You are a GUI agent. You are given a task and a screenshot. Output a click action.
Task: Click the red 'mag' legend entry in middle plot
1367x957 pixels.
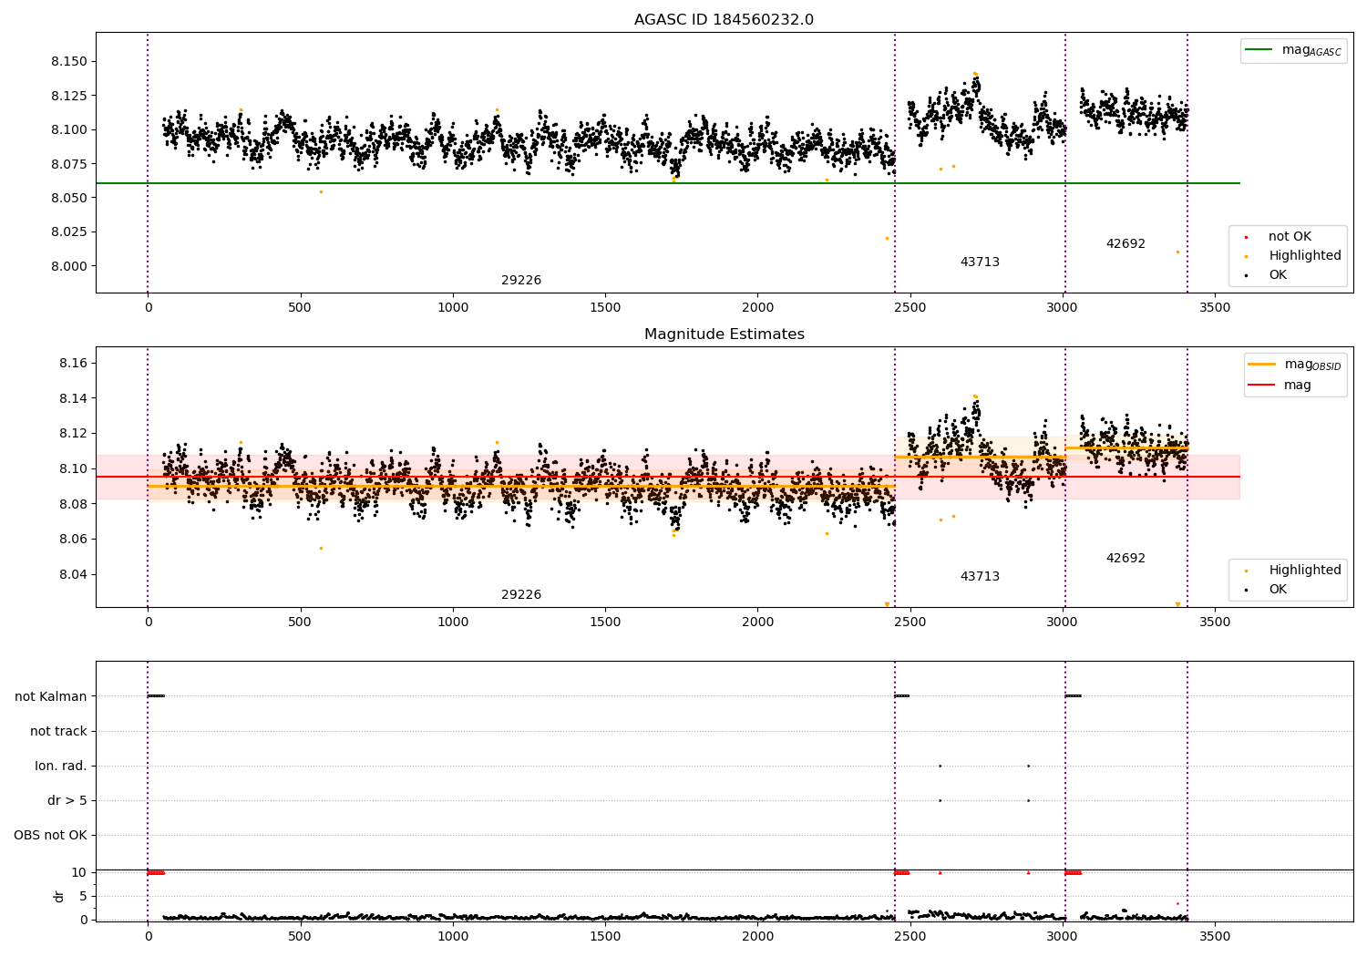1280,386
